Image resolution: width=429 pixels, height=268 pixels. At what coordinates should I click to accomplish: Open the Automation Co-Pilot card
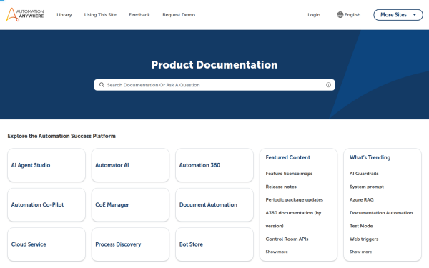click(x=46, y=204)
